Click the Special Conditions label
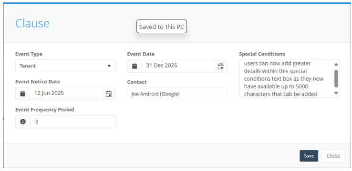 (x=262, y=54)
